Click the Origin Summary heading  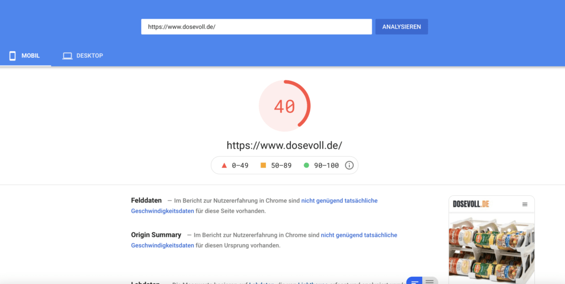coord(156,235)
